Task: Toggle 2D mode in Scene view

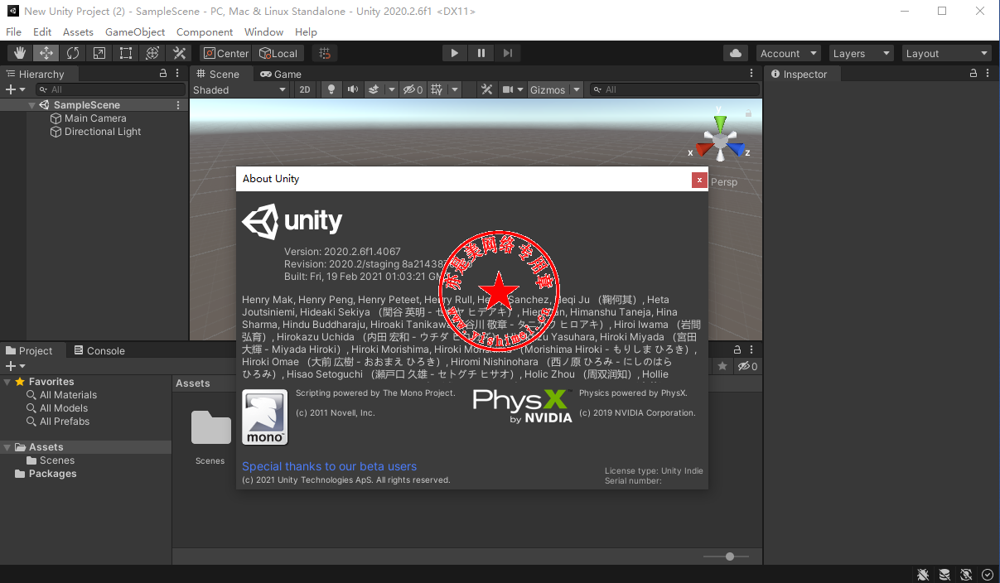Action: coord(305,89)
